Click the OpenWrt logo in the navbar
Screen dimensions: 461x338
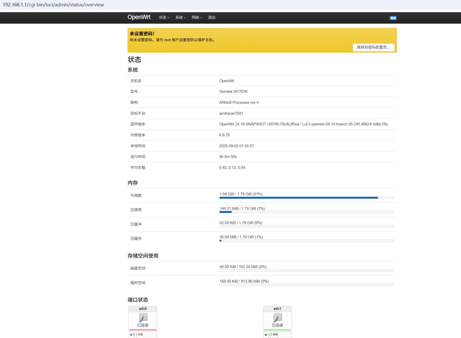pos(139,17)
